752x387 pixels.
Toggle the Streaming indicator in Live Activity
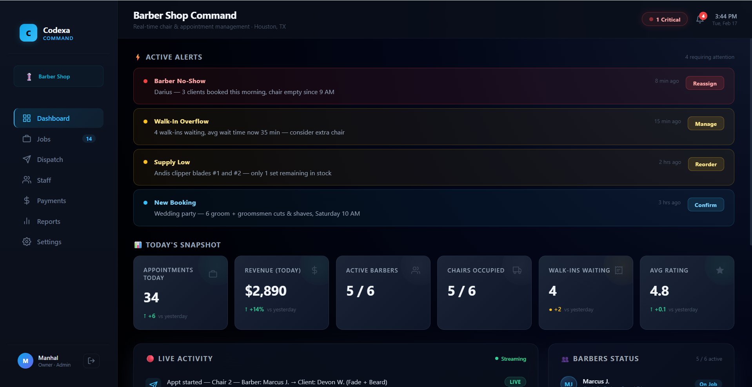coord(510,359)
